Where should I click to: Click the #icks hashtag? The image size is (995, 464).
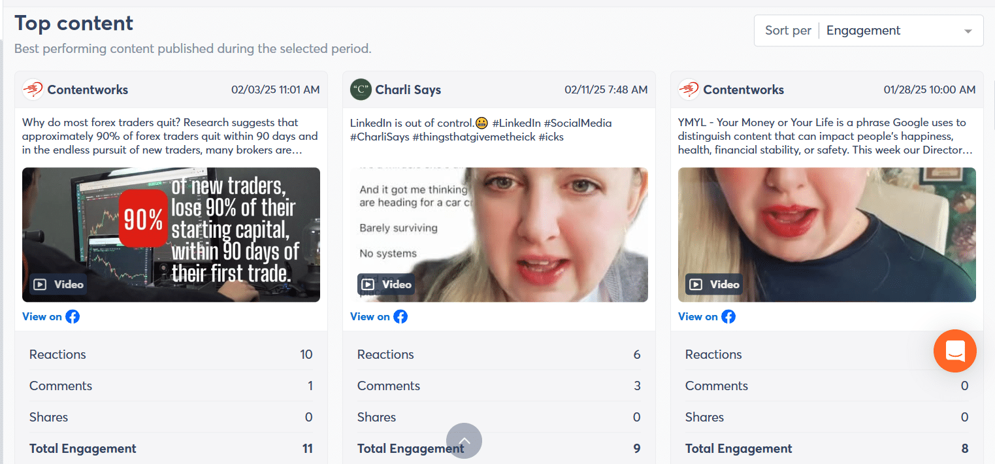point(551,137)
